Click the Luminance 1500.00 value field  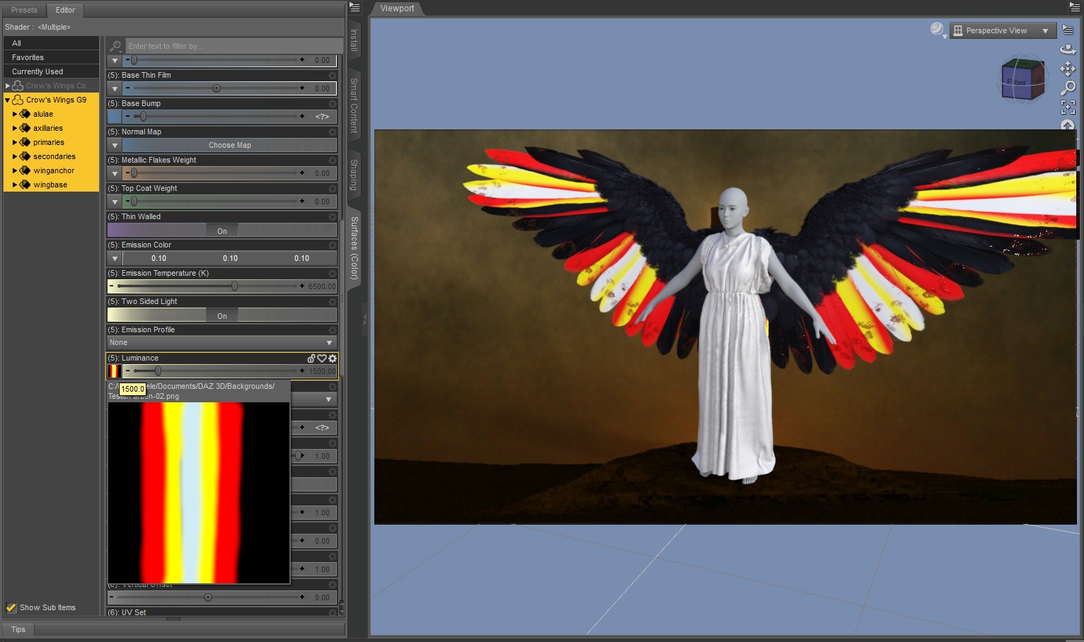pos(322,371)
